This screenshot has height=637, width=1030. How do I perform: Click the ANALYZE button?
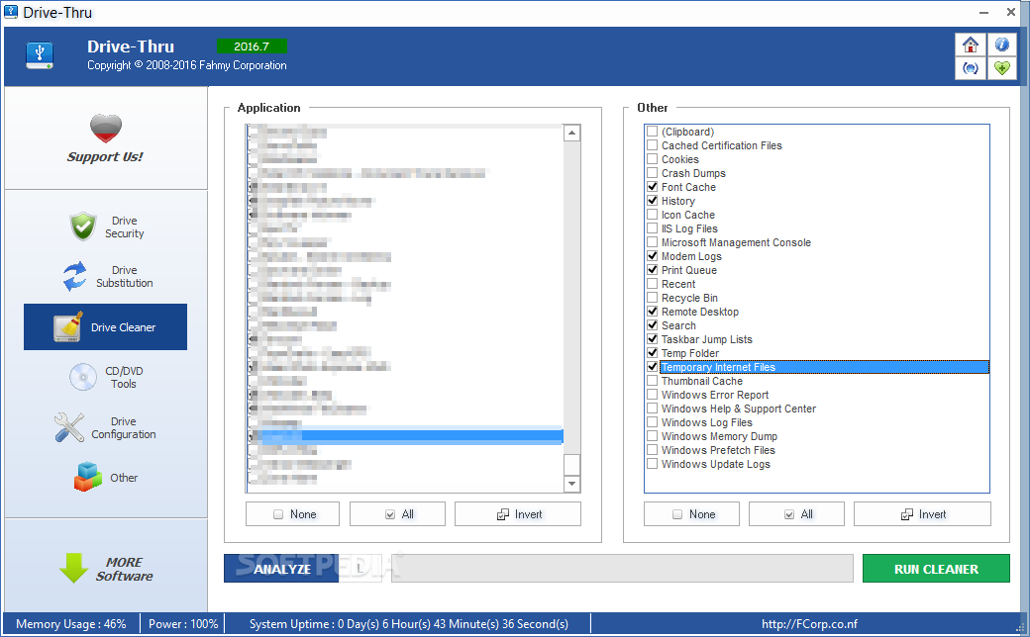pyautogui.click(x=281, y=568)
